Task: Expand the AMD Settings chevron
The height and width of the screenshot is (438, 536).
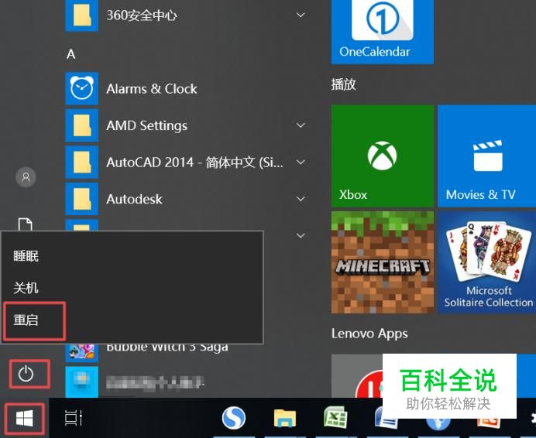Action: point(301,125)
